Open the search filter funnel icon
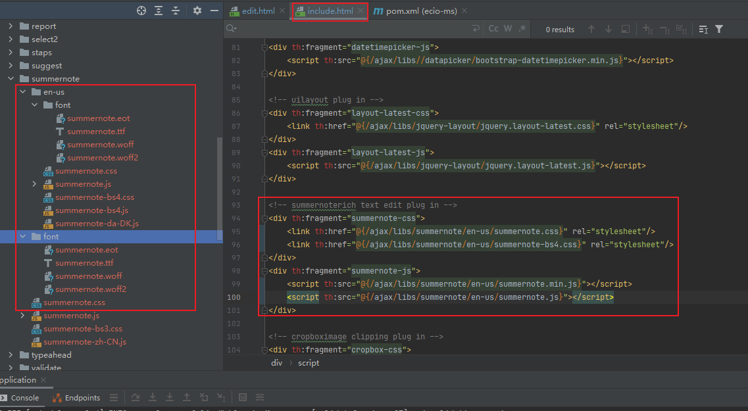 point(719,29)
